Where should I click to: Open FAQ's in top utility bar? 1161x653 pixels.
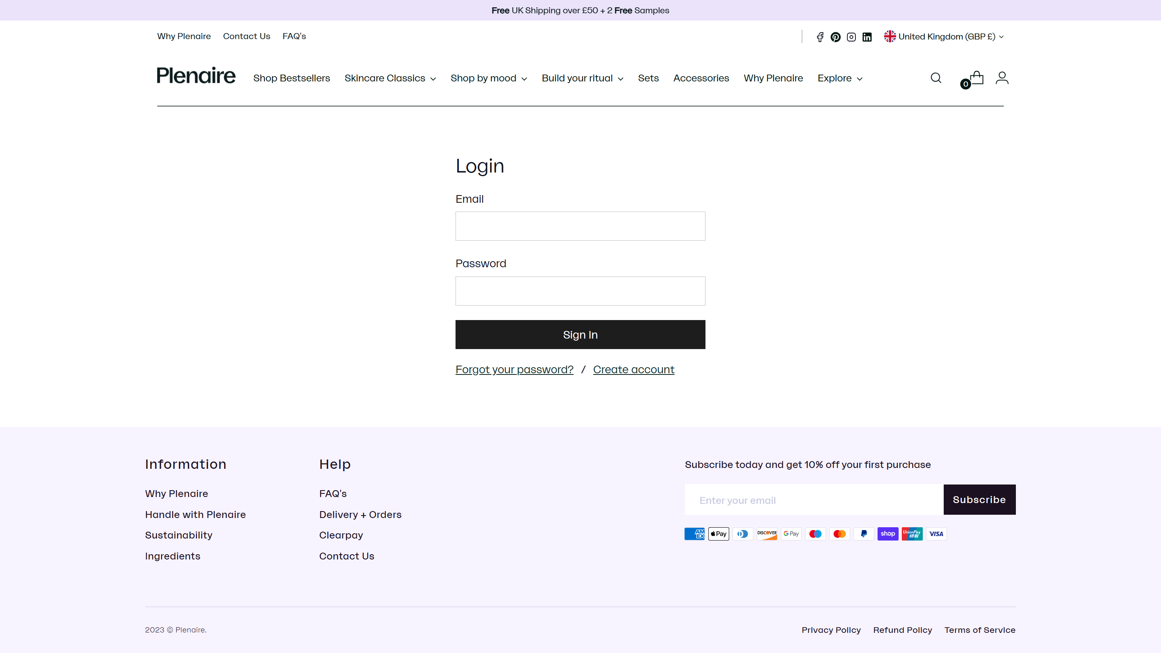tap(294, 36)
